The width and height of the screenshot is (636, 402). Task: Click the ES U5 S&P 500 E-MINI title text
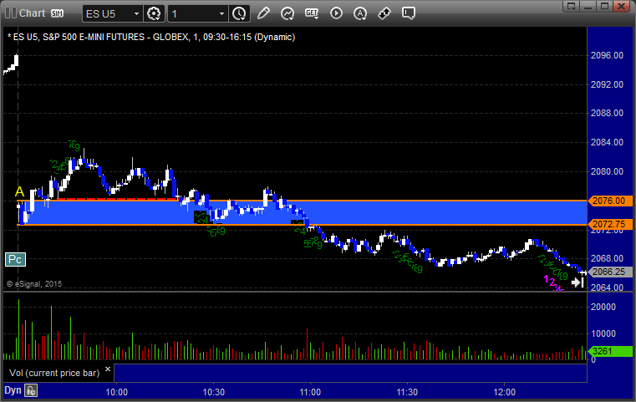point(151,37)
